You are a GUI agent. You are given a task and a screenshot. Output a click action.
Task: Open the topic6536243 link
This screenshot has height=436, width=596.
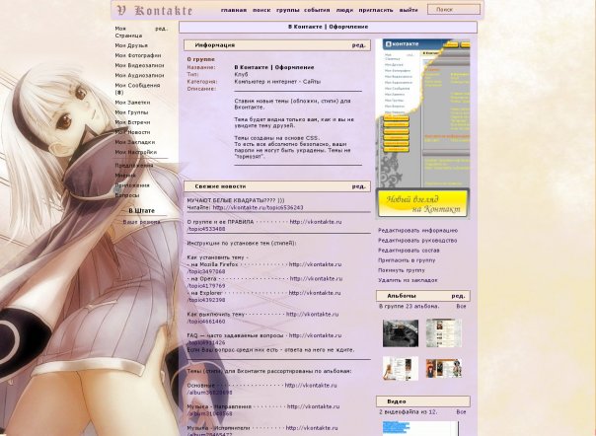[258, 207]
